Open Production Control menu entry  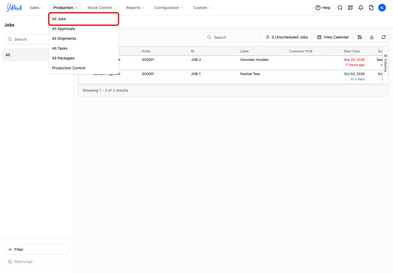pyautogui.click(x=84, y=68)
